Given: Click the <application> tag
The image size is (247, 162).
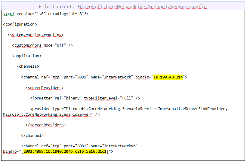Looking at the screenshot, I should pyautogui.click(x=27, y=56).
